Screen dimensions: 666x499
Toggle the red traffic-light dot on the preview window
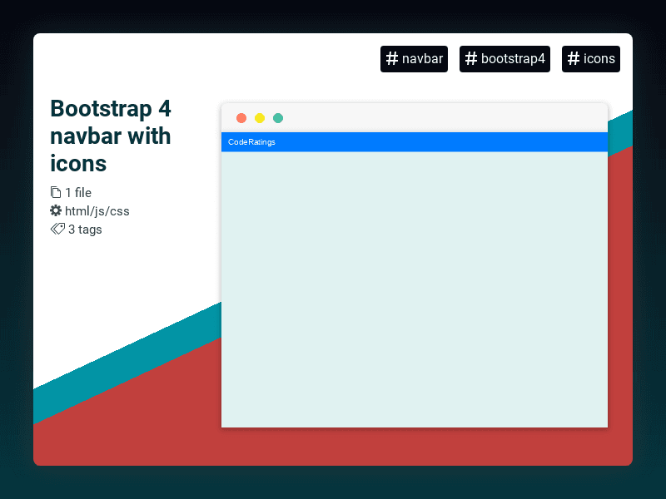pyautogui.click(x=241, y=117)
